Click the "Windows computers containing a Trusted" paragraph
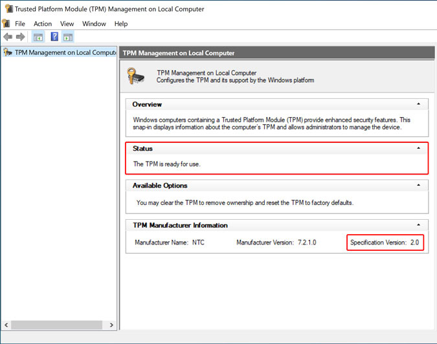The height and width of the screenshot is (344, 437). [271, 124]
